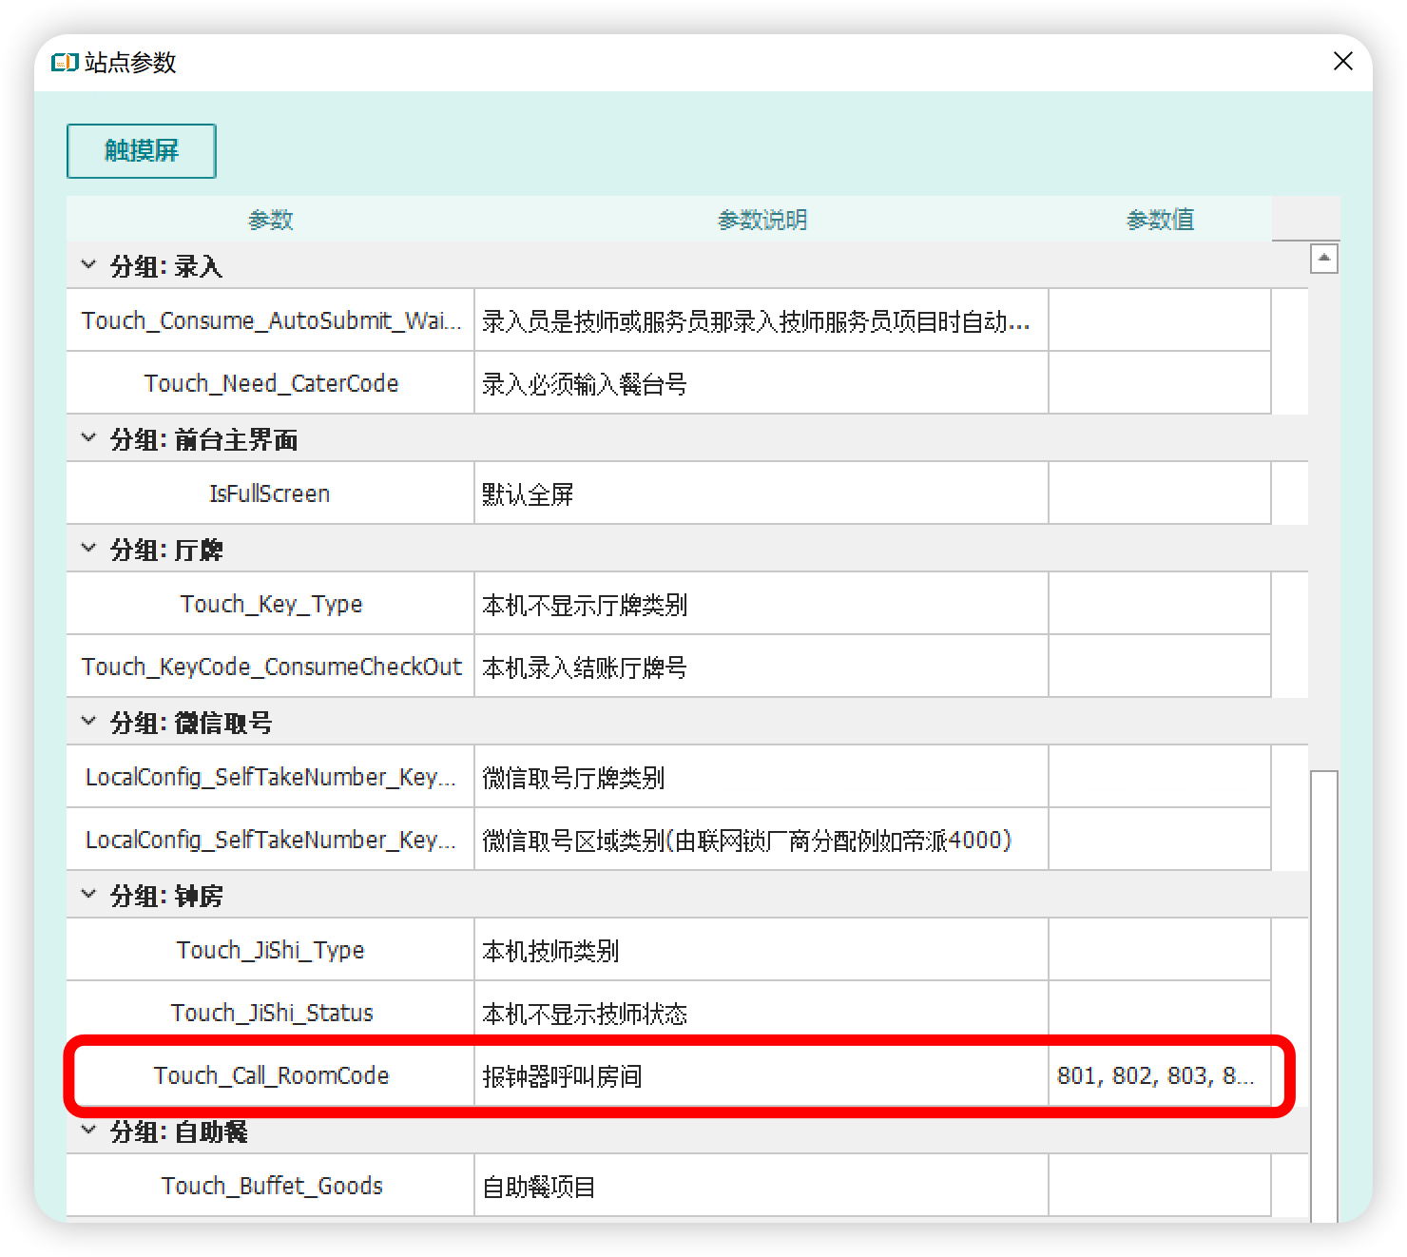1407x1257 pixels.
Task: Click value cell of Touch_KeyCode_ConsumeCheckOut row
Action: pyautogui.click(x=1160, y=667)
